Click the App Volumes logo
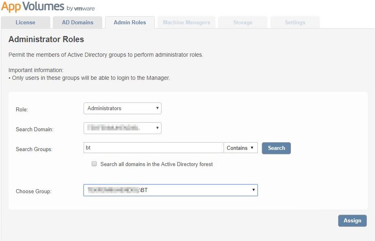 48,6
